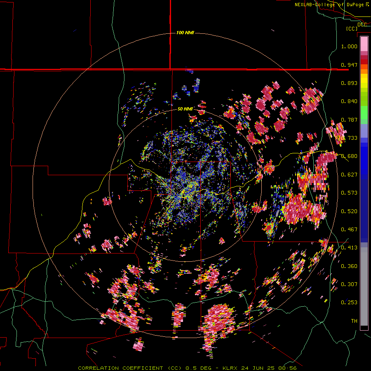This screenshot has height=371, width=371.
Task: Click the NEXLAB-College of DuPage watermark text
Action: tap(332, 5)
